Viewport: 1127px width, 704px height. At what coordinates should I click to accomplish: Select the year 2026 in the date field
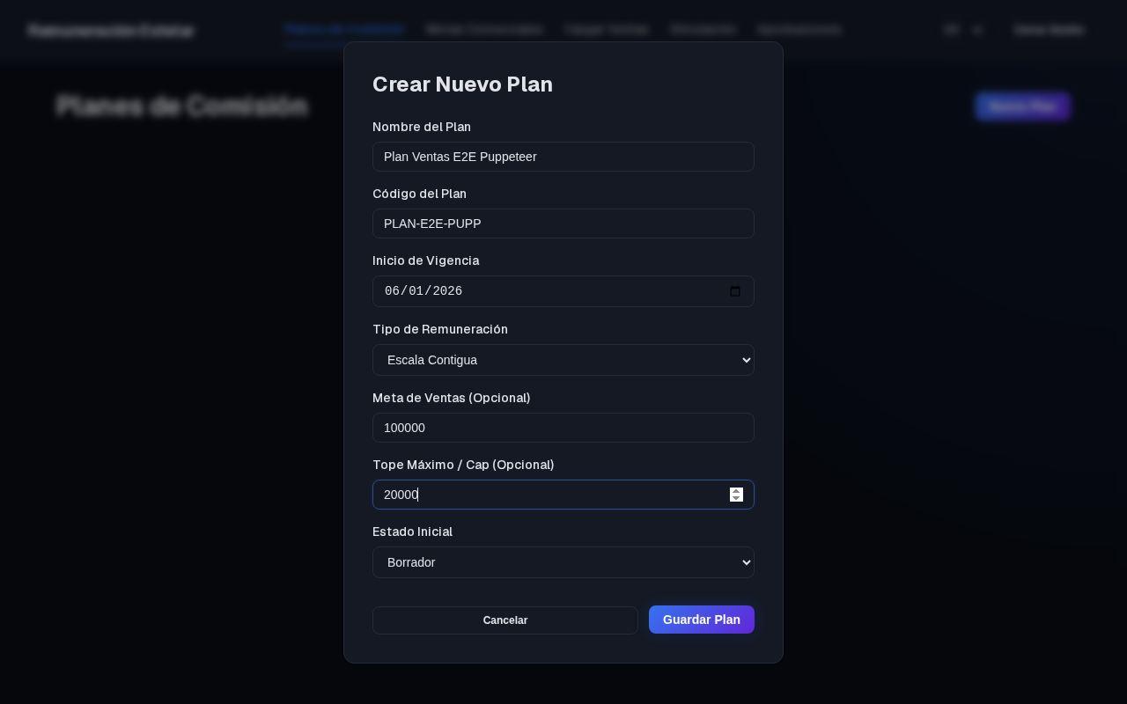447,291
